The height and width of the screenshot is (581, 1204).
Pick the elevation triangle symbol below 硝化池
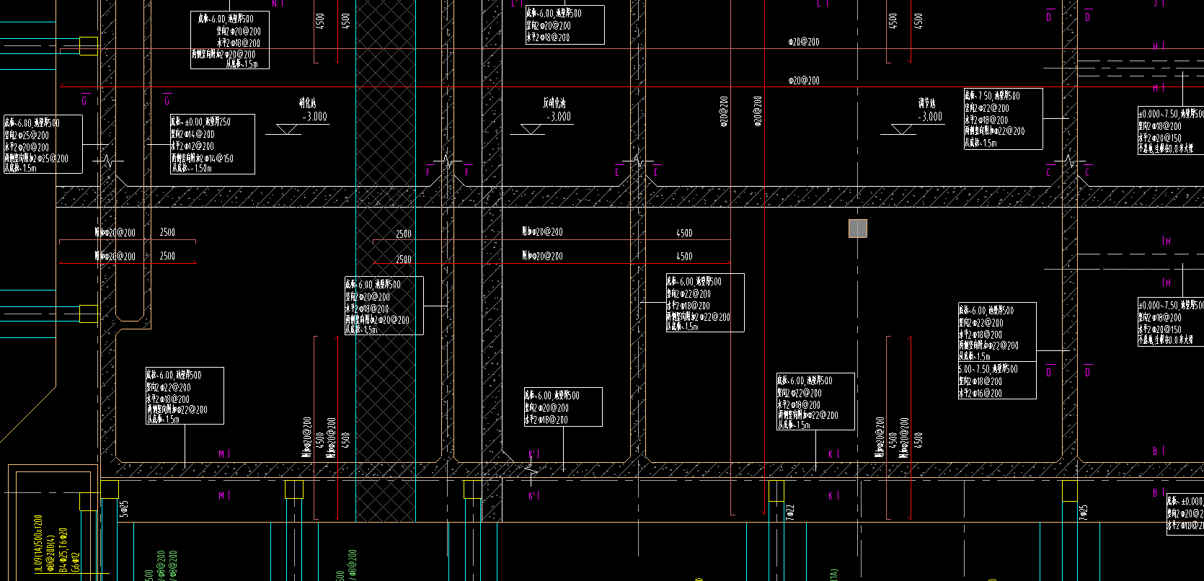coord(288,130)
